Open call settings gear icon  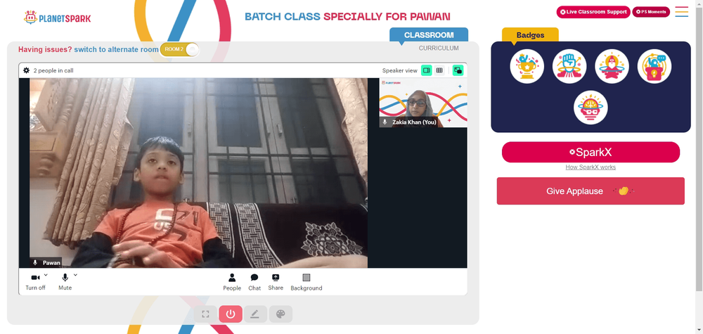(27, 70)
